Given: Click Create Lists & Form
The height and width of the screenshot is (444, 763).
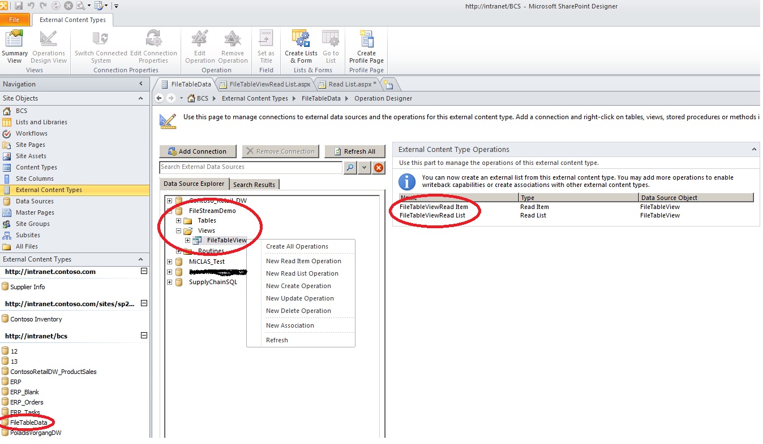Looking at the screenshot, I should pyautogui.click(x=301, y=47).
